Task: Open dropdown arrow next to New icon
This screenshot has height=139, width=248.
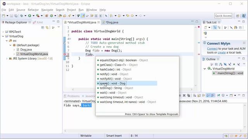Action: [x=7, y=16]
